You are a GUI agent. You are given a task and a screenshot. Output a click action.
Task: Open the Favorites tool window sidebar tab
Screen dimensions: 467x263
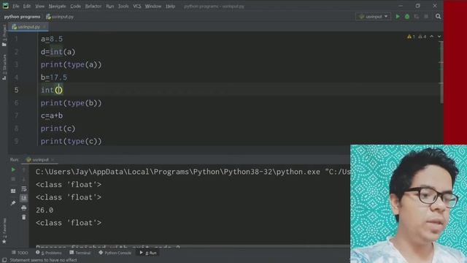(x=4, y=231)
